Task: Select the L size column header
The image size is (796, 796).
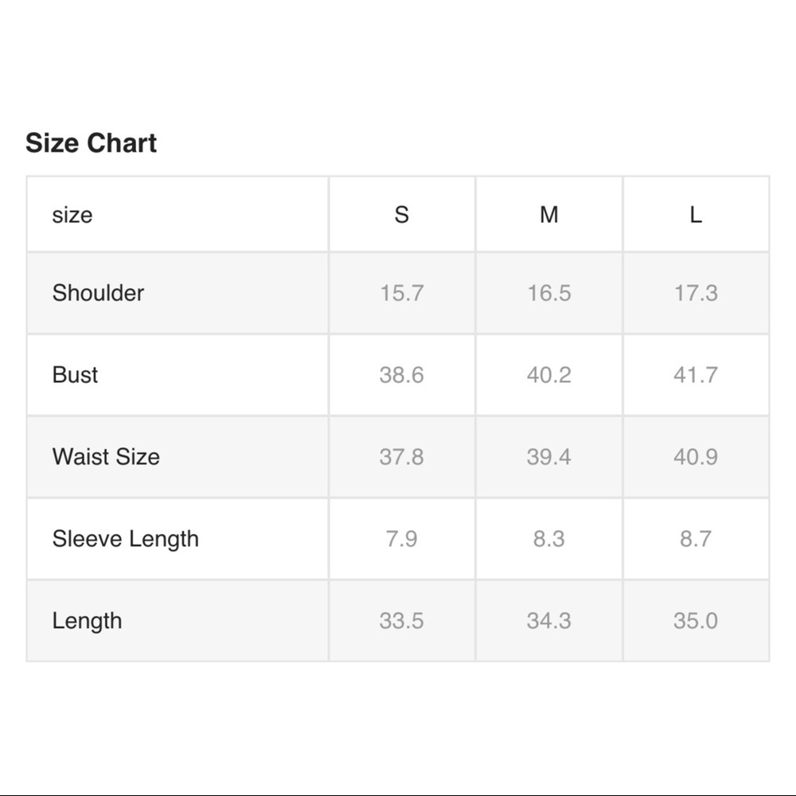Action: [x=696, y=215]
